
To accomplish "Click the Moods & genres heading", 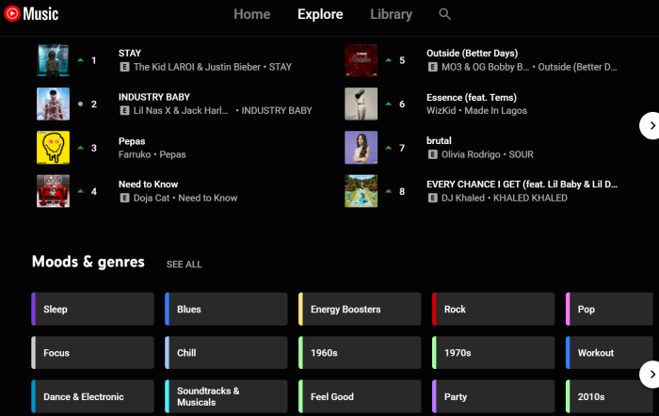I will point(88,262).
